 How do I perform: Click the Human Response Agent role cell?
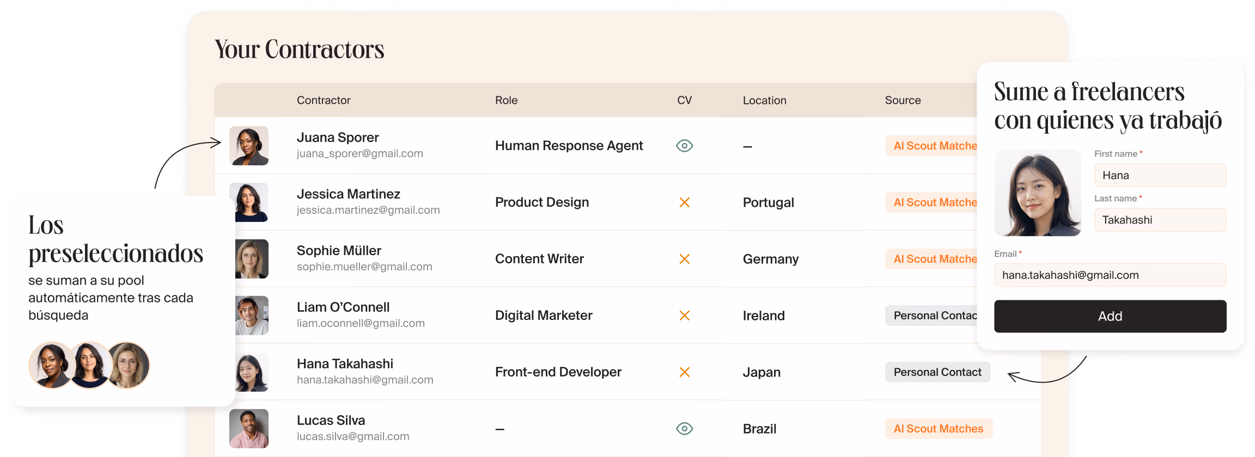569,146
